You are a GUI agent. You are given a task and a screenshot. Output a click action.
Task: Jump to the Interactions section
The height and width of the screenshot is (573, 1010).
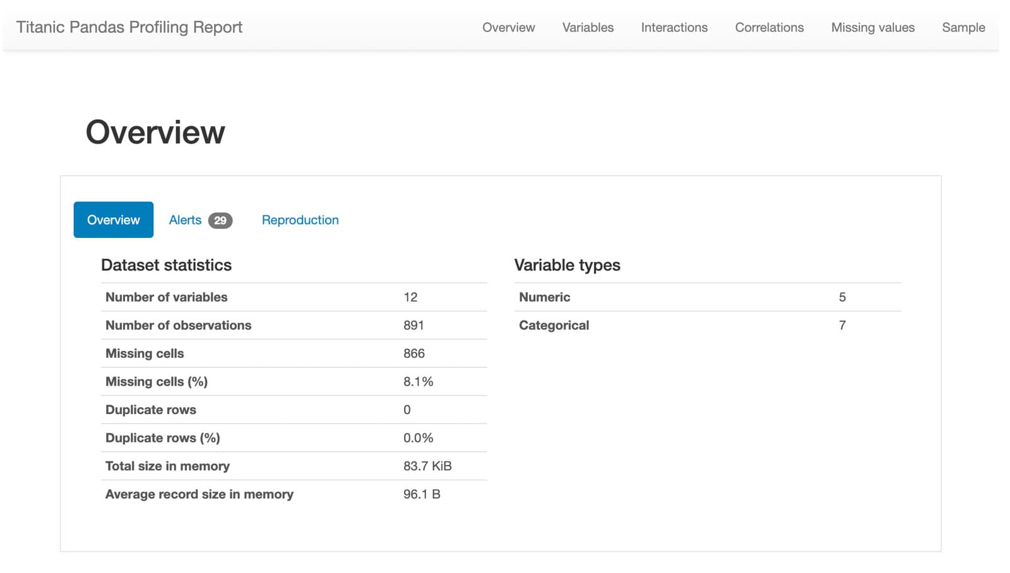coord(674,27)
